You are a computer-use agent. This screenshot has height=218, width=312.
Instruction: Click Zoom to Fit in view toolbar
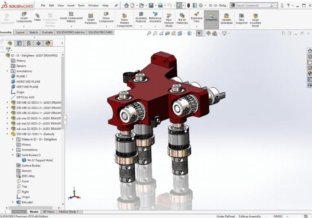149,33
